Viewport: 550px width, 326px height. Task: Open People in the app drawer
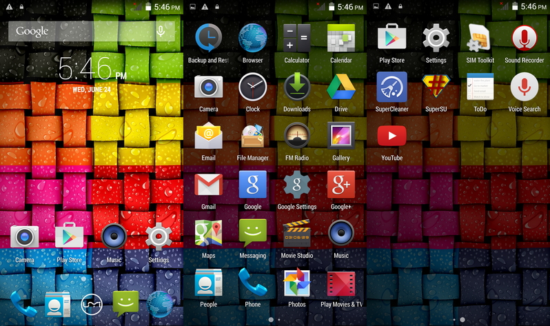208,282
